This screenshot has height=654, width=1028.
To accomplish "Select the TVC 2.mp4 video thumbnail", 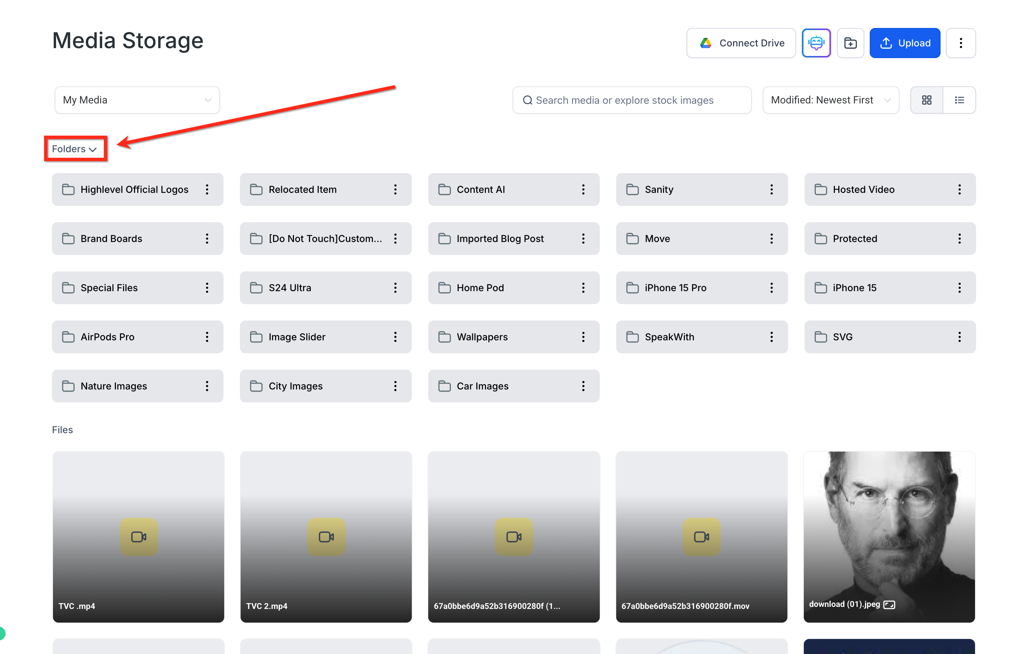I will pos(326,536).
